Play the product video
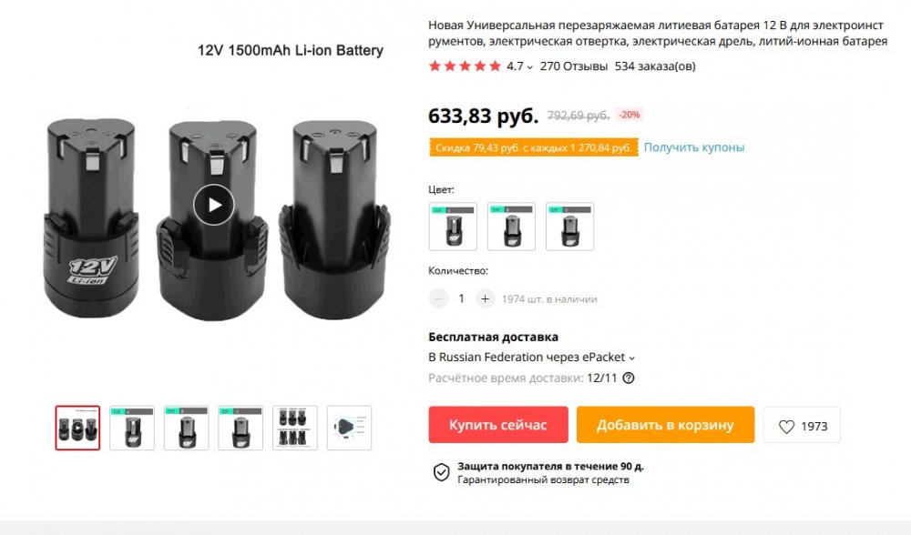Viewport: 911px width, 535px height. tap(214, 205)
